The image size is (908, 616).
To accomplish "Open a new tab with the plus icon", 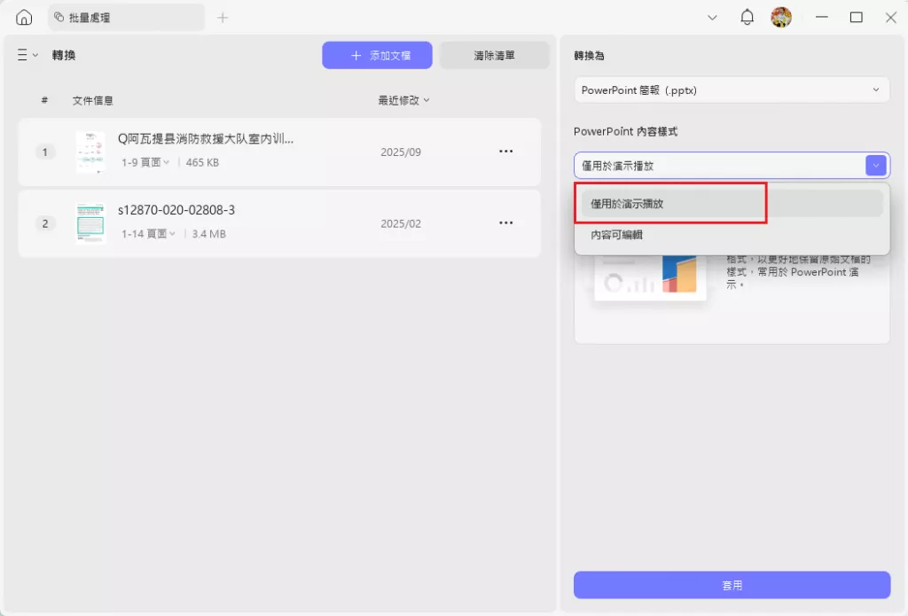I will 222,16.
